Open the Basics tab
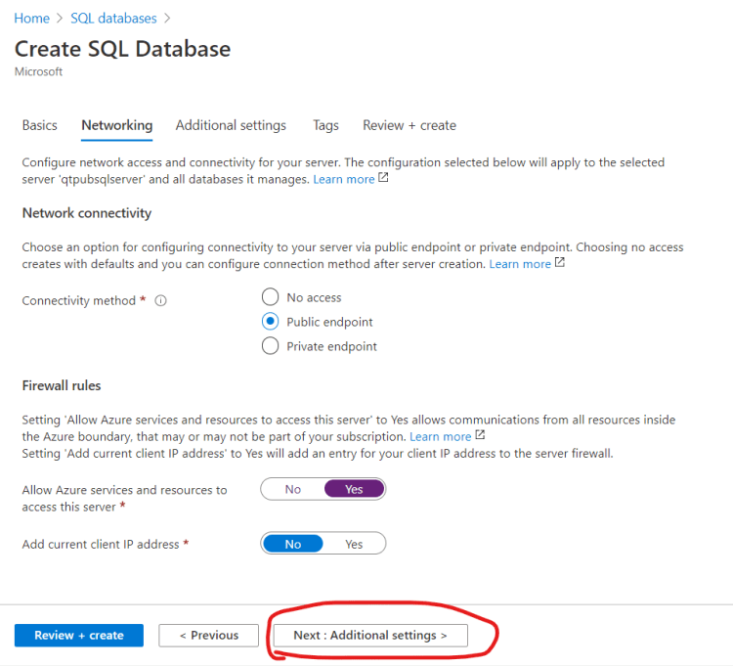The width and height of the screenshot is (733, 666). 40,125
